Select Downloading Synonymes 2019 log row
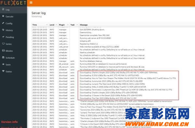Viewport: 195px width, 128px height. tap(111, 81)
